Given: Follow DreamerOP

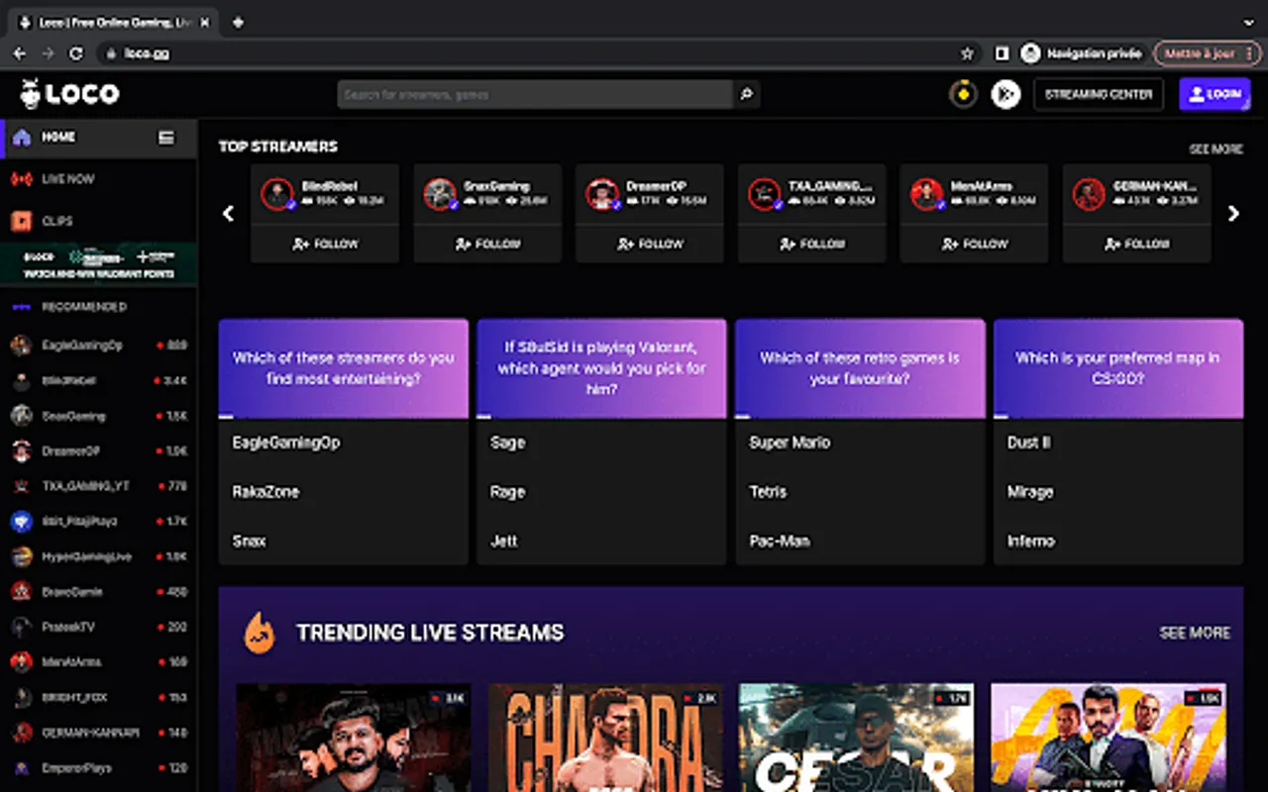Looking at the screenshot, I should click(650, 244).
